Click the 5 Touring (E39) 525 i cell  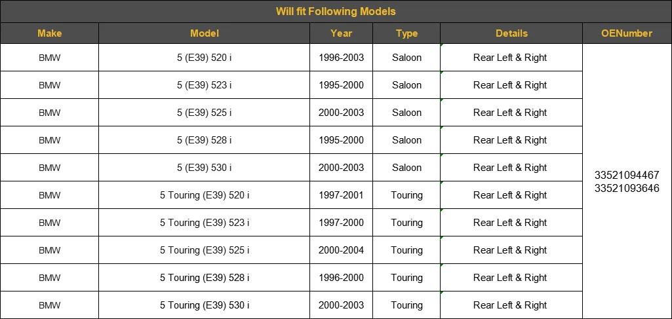205,250
